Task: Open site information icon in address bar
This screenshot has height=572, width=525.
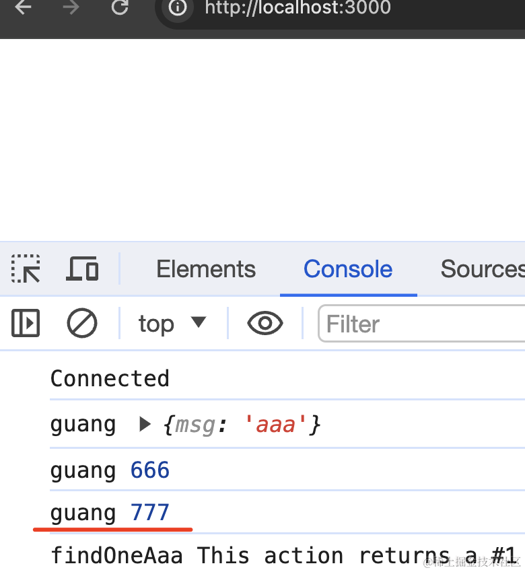Action: point(178,8)
